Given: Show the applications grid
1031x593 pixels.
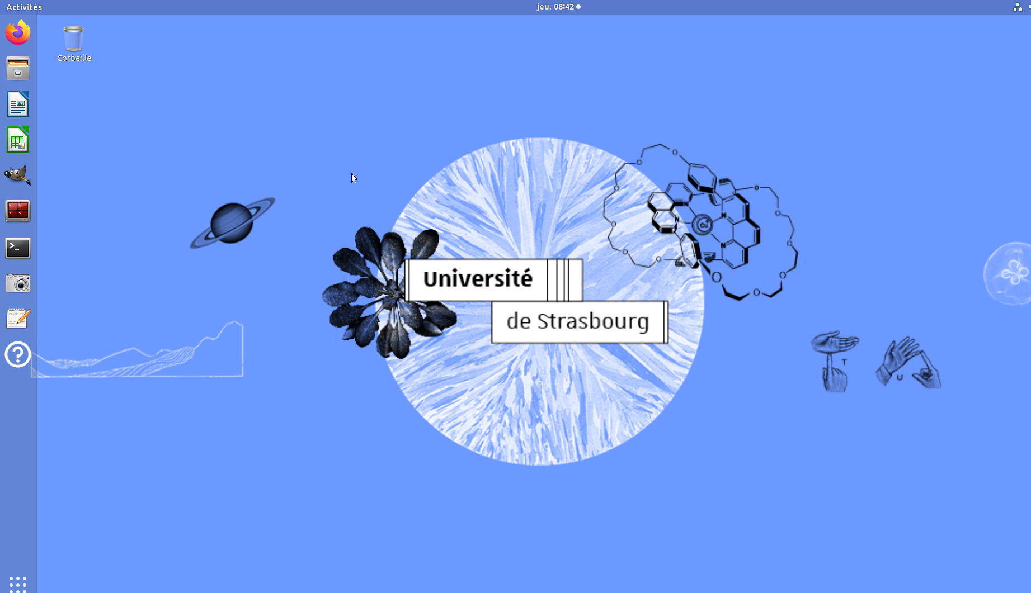Looking at the screenshot, I should coord(18,583).
